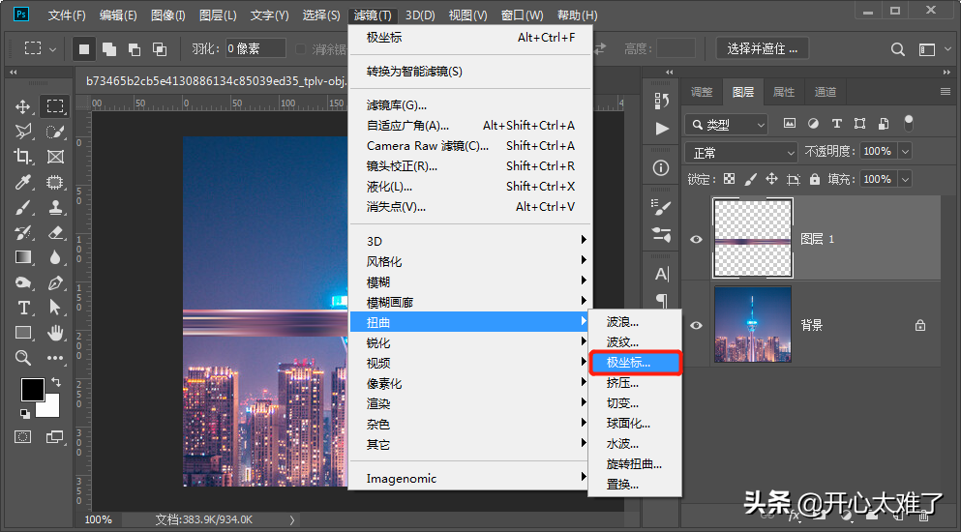Image resolution: width=961 pixels, height=532 pixels.
Task: Select the Polygonal Lasso tool
Action: (x=23, y=132)
